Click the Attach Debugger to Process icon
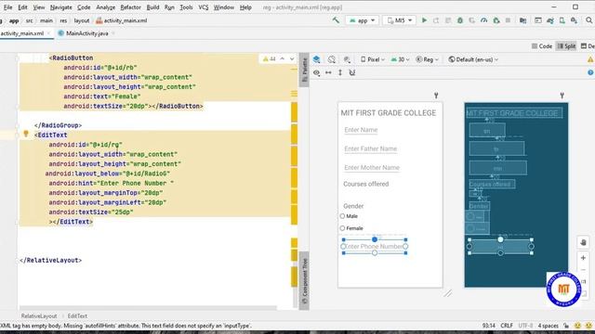 pos(496,20)
